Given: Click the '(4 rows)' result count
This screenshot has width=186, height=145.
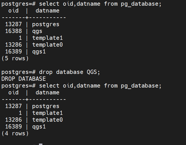Looking at the screenshot, I should click(x=15, y=133).
